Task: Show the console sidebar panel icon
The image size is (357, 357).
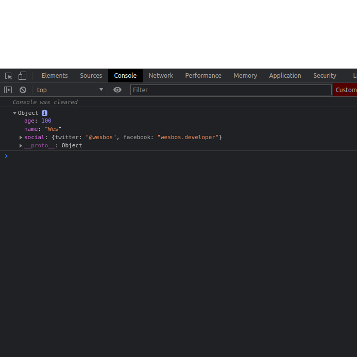Action: (8, 90)
